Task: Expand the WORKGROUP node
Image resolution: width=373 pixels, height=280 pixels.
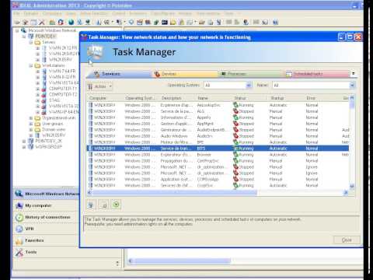Action: (24, 147)
